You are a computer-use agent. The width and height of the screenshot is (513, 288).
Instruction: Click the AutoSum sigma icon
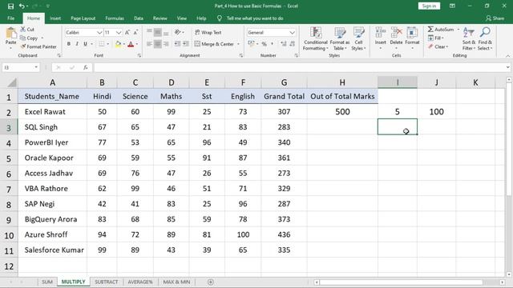pos(430,30)
